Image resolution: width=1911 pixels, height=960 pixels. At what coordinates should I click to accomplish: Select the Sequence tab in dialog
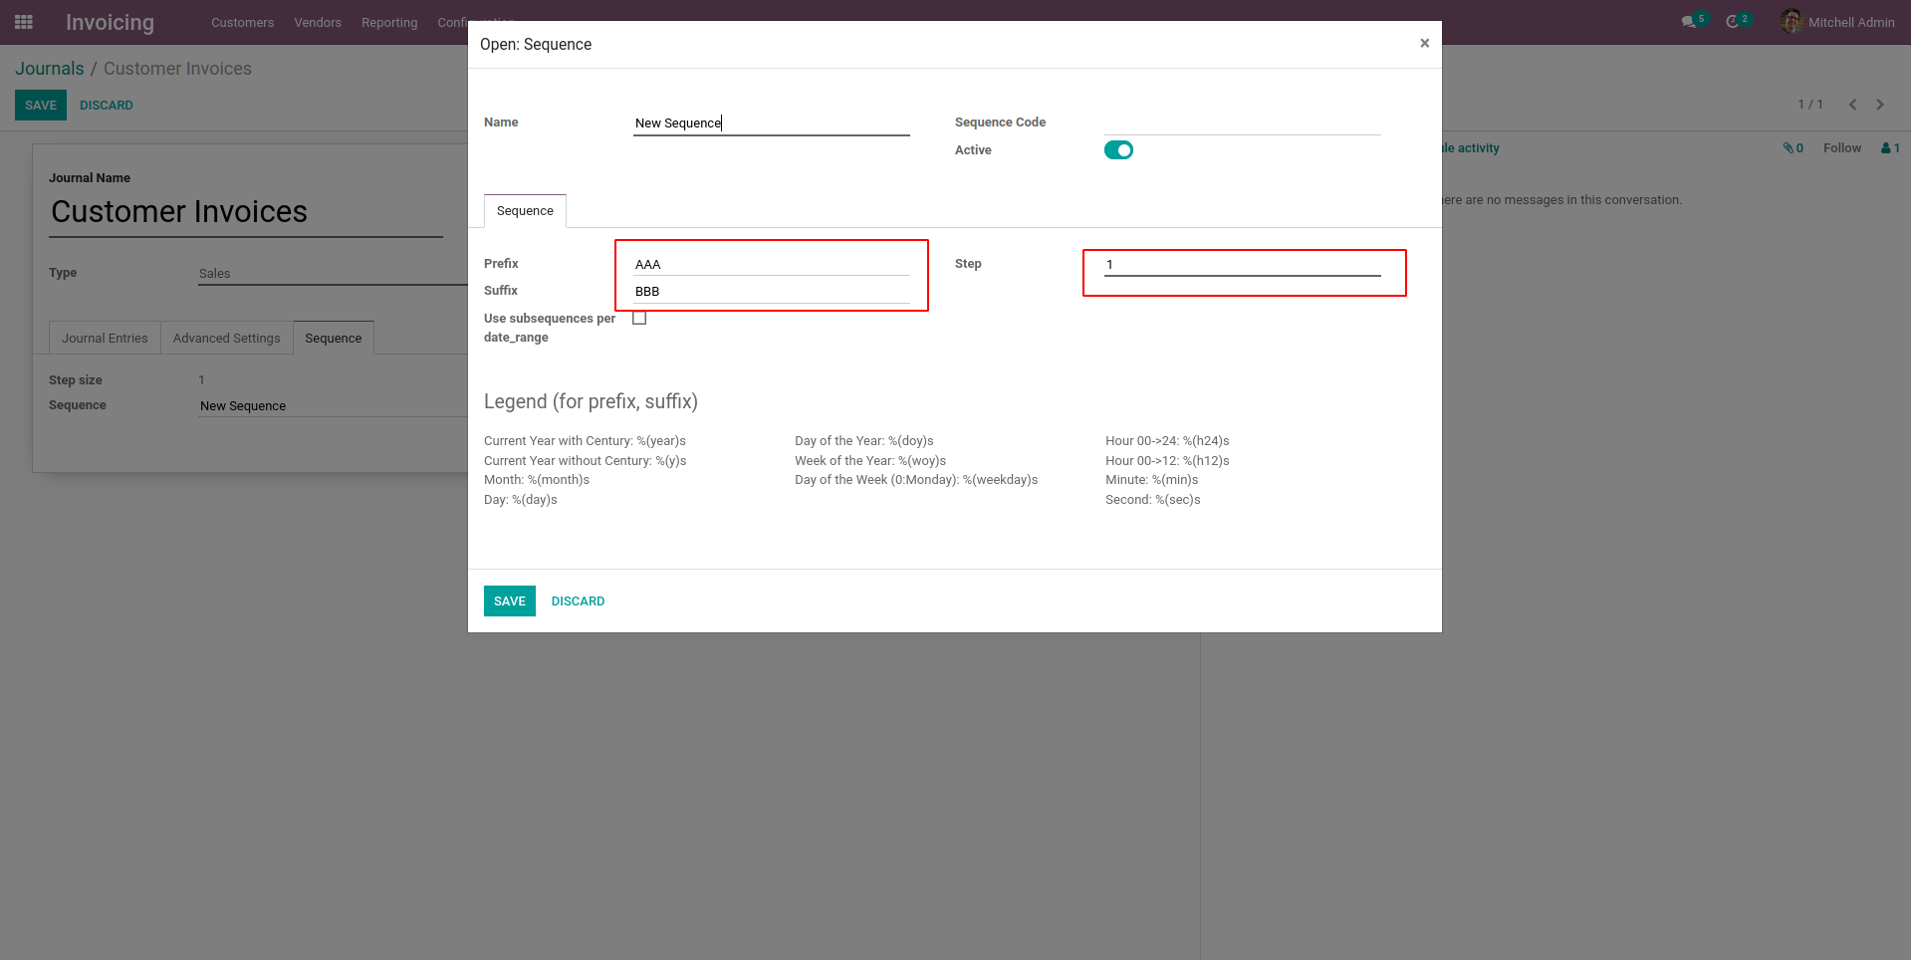click(x=525, y=211)
